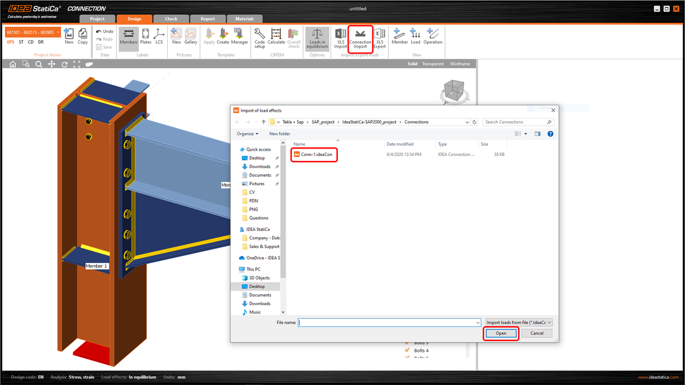Open XLS Export
The width and height of the screenshot is (685, 385).
point(379,37)
